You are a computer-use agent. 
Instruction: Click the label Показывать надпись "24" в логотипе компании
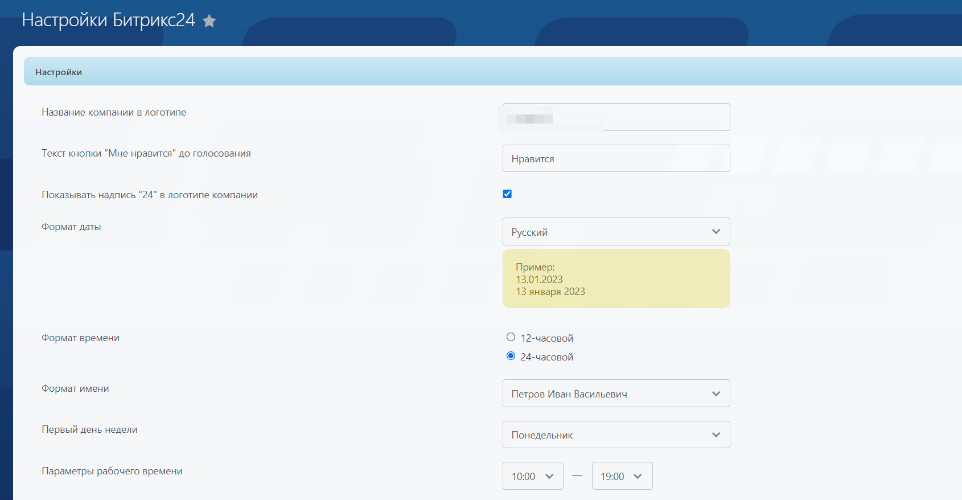[150, 195]
